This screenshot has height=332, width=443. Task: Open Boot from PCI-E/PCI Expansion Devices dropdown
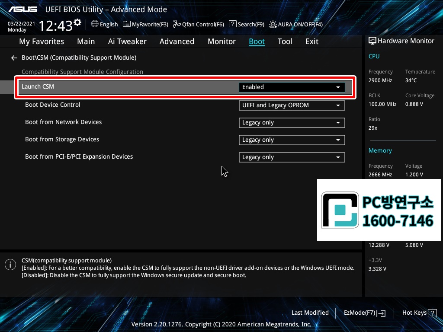point(292,157)
